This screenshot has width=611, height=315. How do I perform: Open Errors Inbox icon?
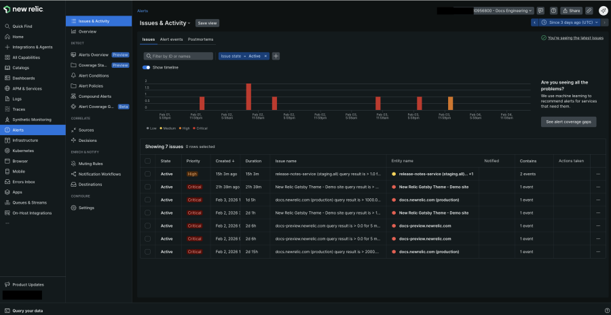coord(7,182)
